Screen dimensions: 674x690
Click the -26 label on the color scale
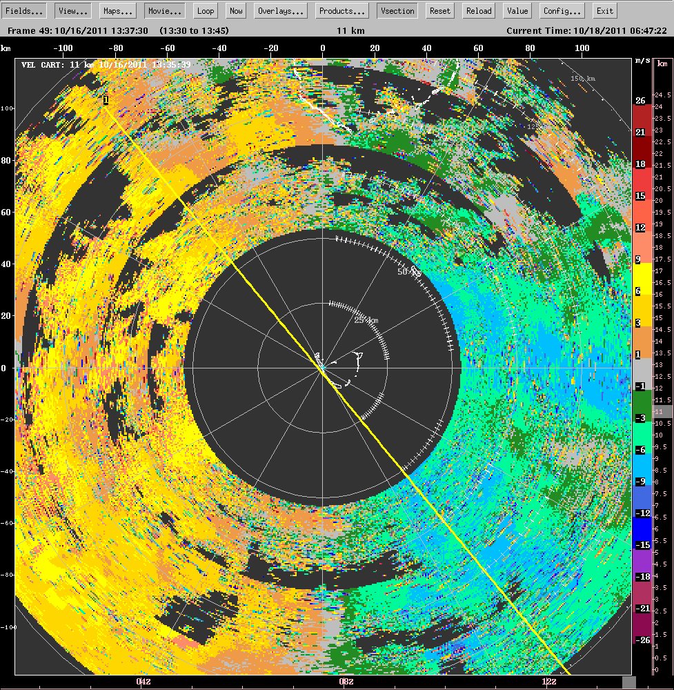tap(643, 640)
